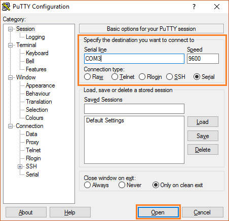Viewport: 229px width, 221px height.
Task: Open the Terminal category
Action: coord(26,45)
